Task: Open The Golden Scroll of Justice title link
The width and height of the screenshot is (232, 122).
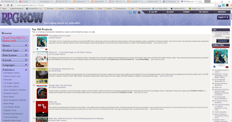Action: click(x=60, y=36)
